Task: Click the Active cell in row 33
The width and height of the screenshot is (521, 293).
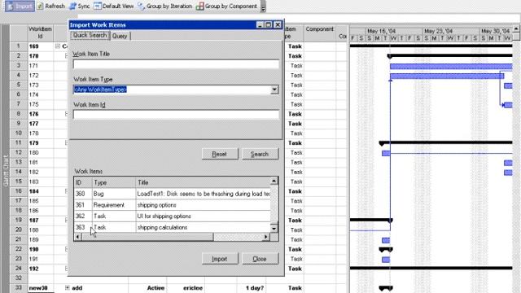Action: point(147,288)
